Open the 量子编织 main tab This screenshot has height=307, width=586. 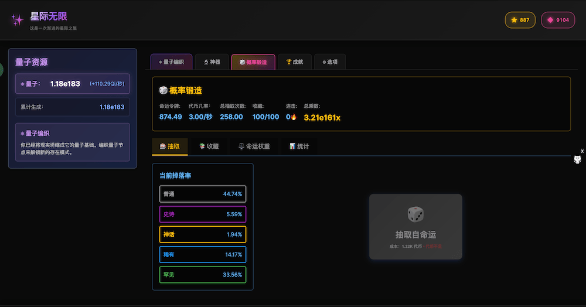click(x=171, y=62)
